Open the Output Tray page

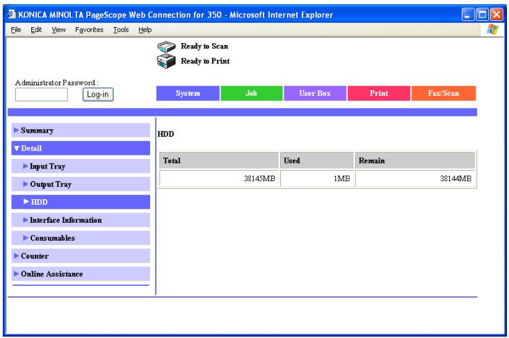tap(81, 184)
